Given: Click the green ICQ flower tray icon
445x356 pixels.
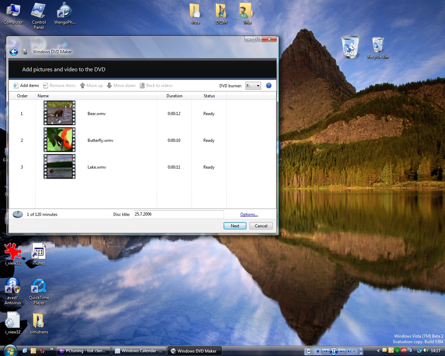Looking at the screenshot, I should tap(397, 350).
